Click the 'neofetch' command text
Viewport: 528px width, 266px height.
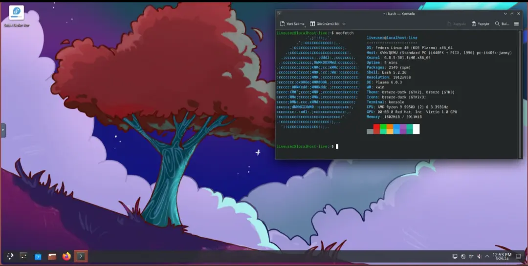click(345, 33)
